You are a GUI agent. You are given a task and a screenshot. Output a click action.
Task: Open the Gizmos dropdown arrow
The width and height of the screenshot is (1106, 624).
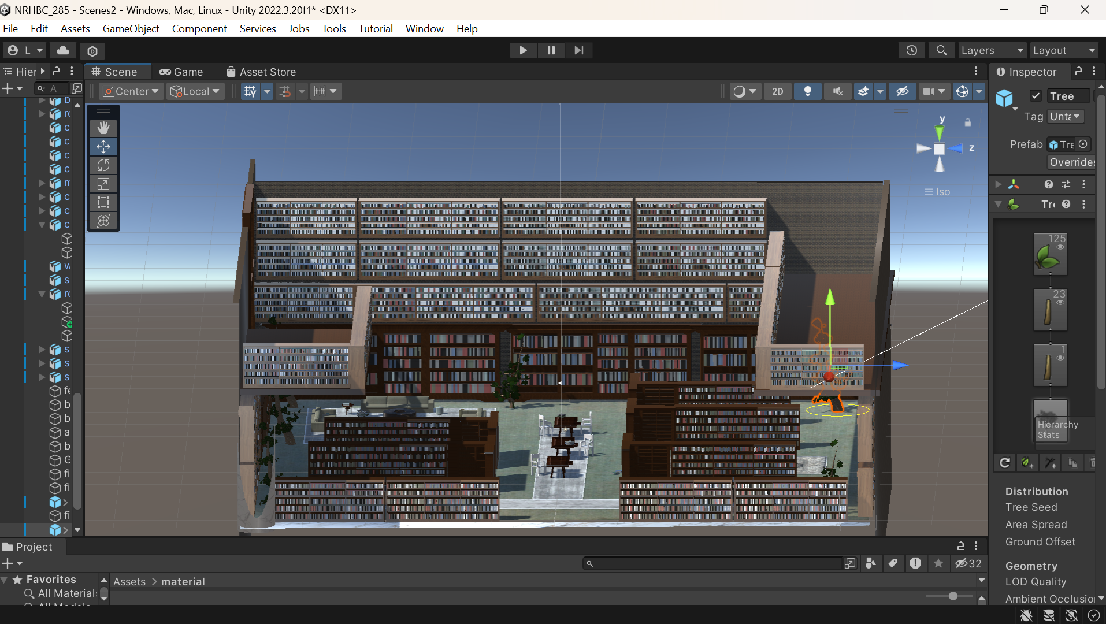click(979, 91)
